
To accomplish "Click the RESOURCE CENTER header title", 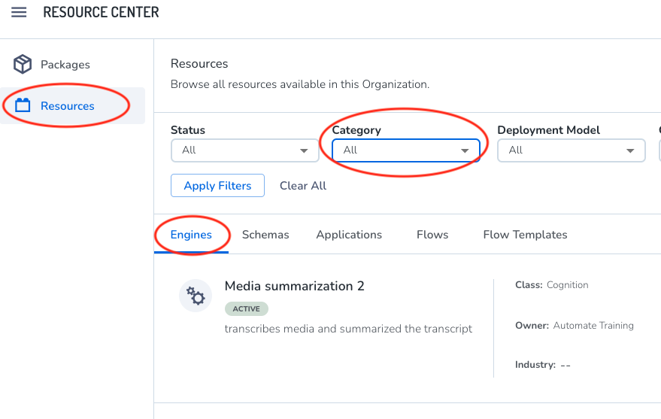I will pos(101,13).
